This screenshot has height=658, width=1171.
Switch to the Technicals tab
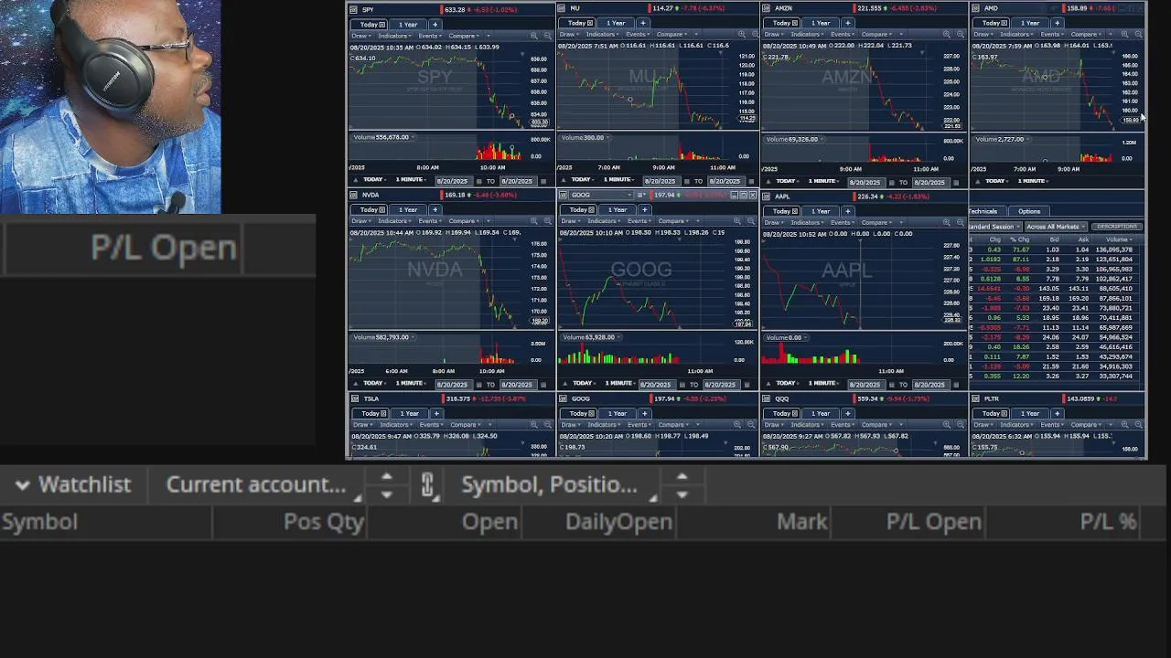(983, 211)
